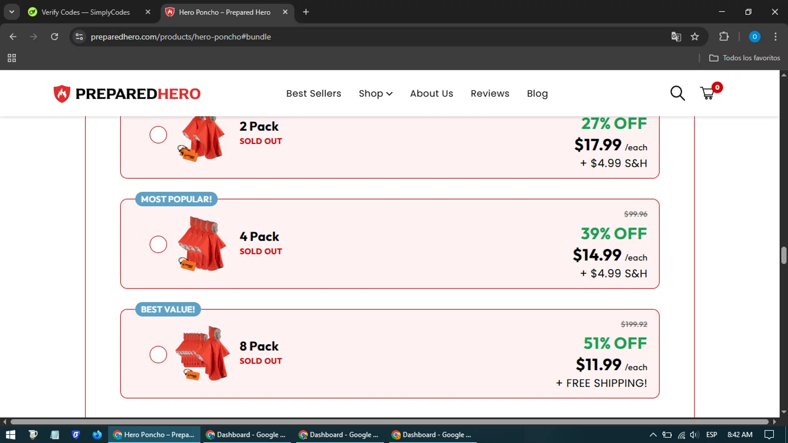Screen dimensions: 788x443
Task: Click the scroll down arrow of vertical scrollbar
Action: pyautogui.click(x=783, y=412)
